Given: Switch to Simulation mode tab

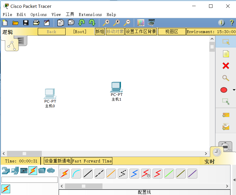Looking at the screenshot, I should [x=226, y=146].
